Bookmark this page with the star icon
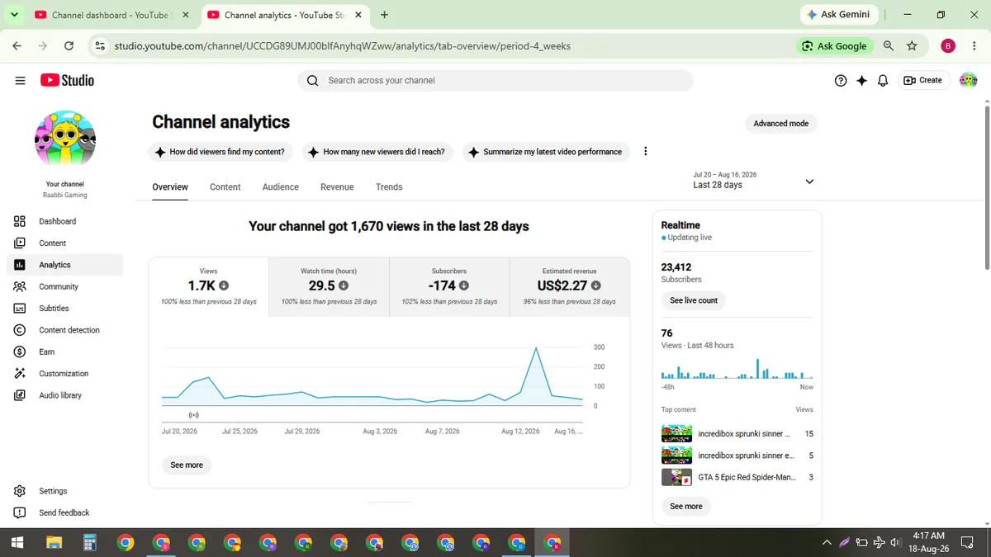 click(x=912, y=46)
